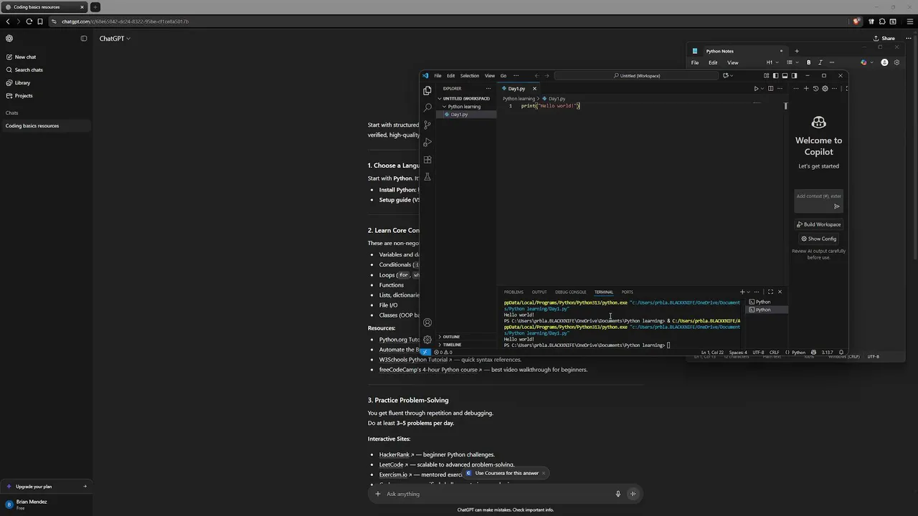Switch to the OUTPUT panel tab
918x516 pixels.
pyautogui.click(x=539, y=292)
